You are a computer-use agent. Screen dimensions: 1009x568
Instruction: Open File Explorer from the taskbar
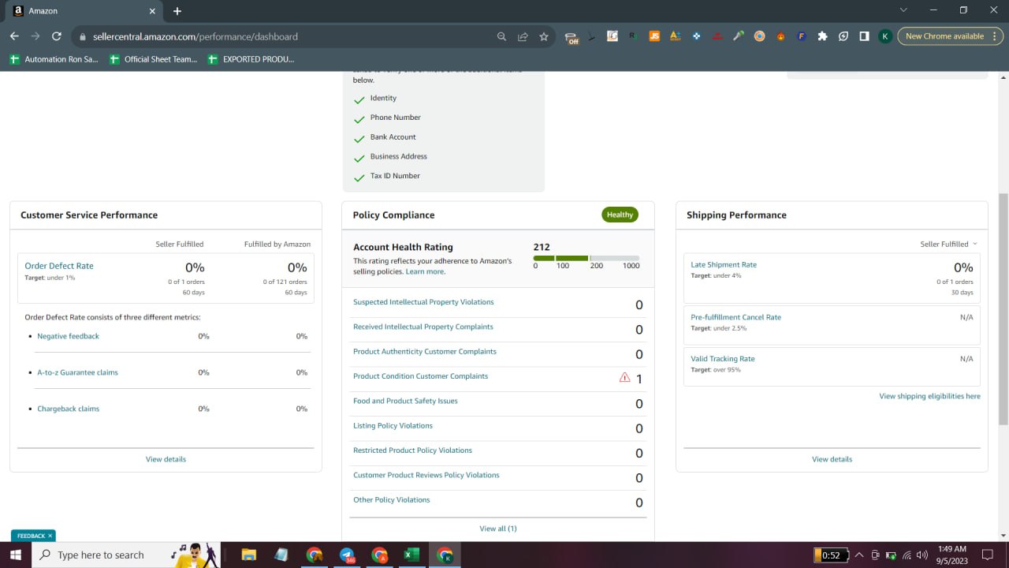pyautogui.click(x=248, y=555)
